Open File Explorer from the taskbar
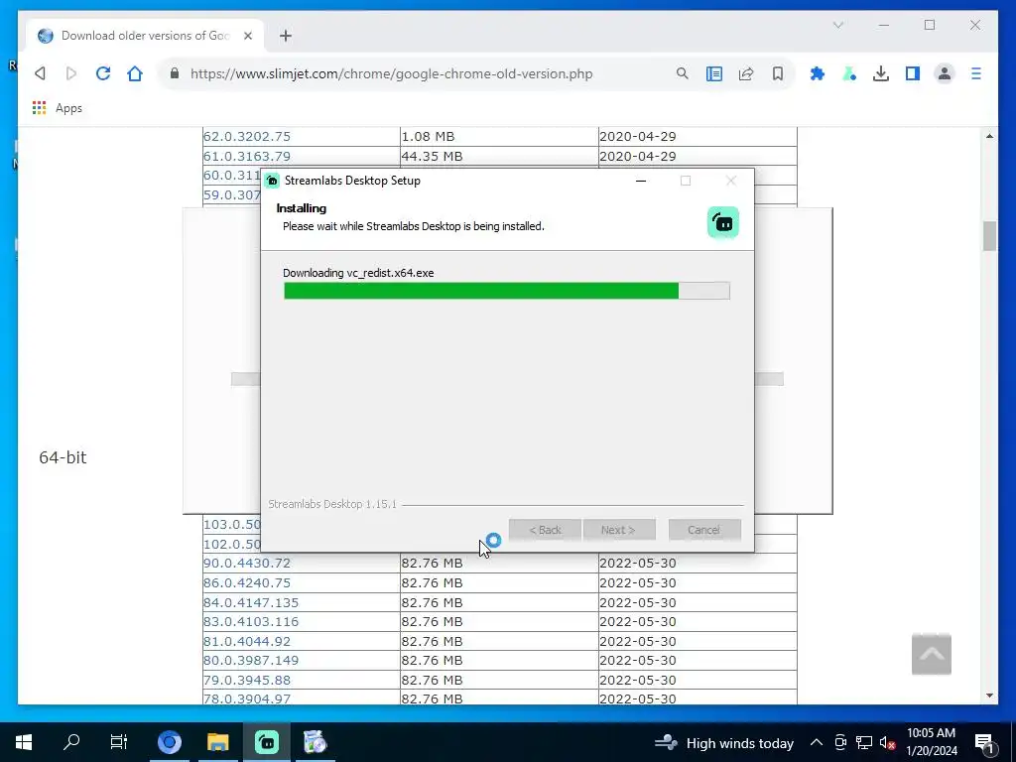 pyautogui.click(x=217, y=742)
